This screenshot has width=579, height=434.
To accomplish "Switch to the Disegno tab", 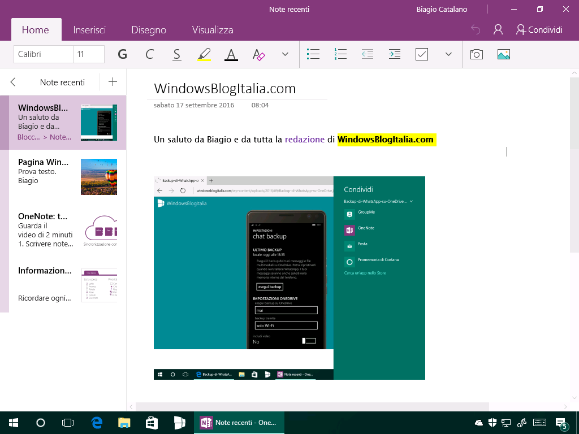I will (x=149, y=30).
